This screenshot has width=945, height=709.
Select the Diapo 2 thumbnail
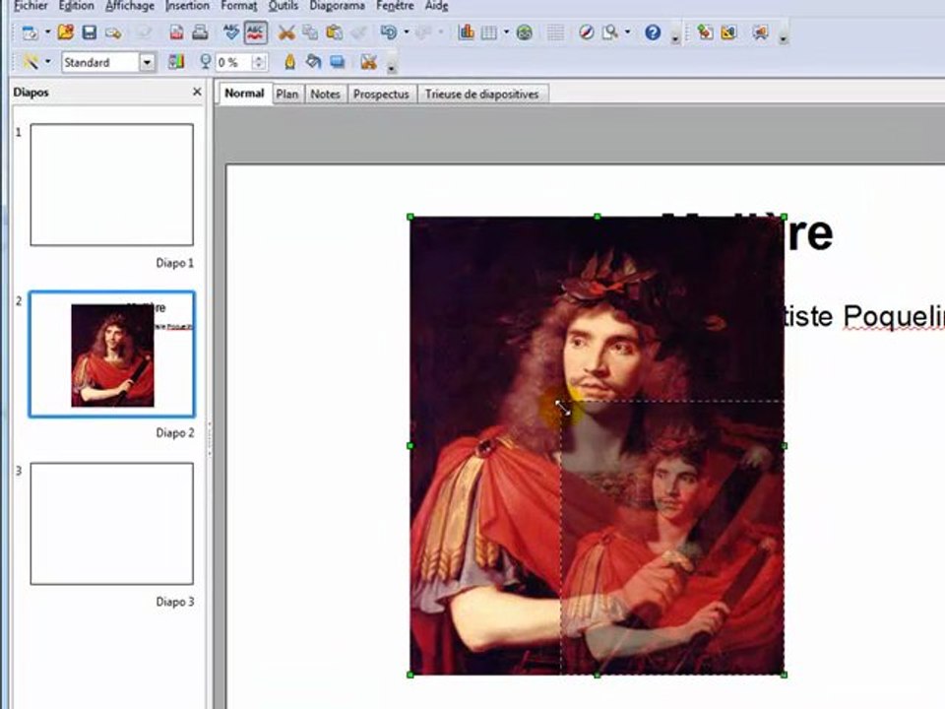tap(112, 354)
